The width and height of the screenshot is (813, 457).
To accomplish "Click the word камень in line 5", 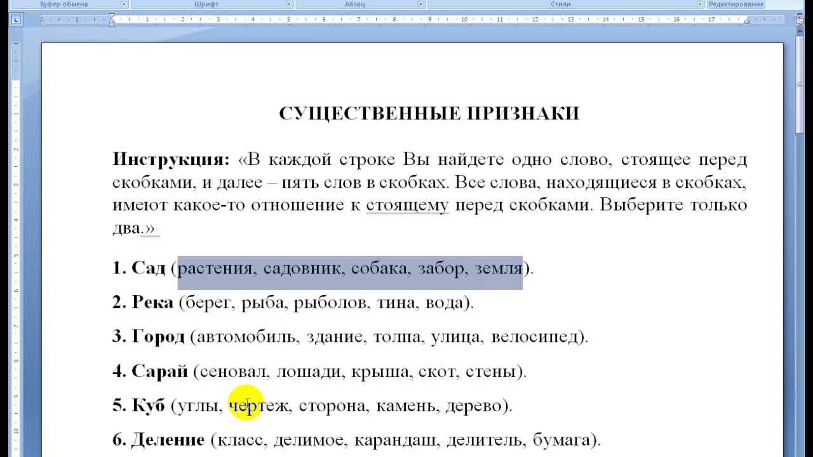I will coord(406,405).
